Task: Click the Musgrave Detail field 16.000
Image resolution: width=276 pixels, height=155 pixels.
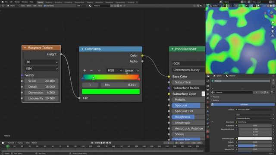Action: (x=41, y=87)
